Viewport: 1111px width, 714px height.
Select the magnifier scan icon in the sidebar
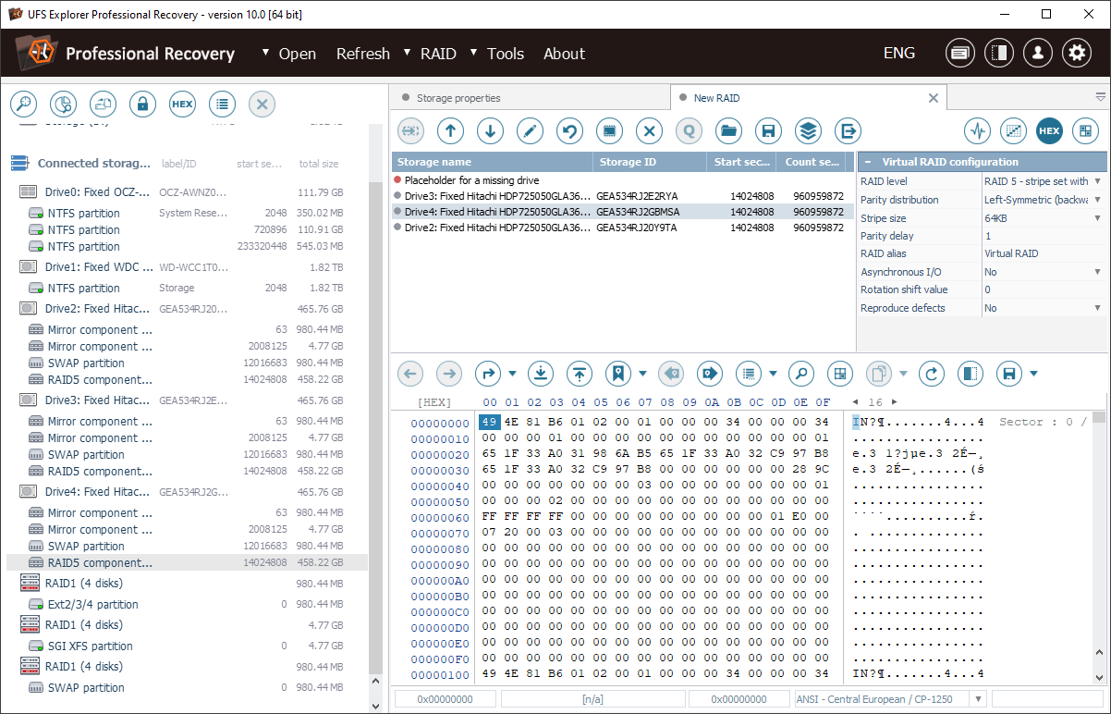point(23,104)
